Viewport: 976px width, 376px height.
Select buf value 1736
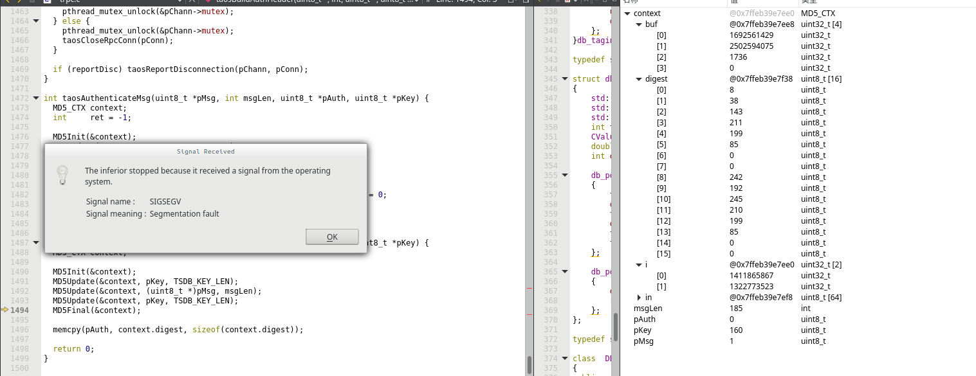(x=737, y=57)
